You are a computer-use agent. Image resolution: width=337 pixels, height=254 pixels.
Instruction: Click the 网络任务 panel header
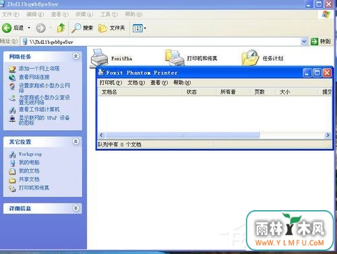tap(42, 57)
